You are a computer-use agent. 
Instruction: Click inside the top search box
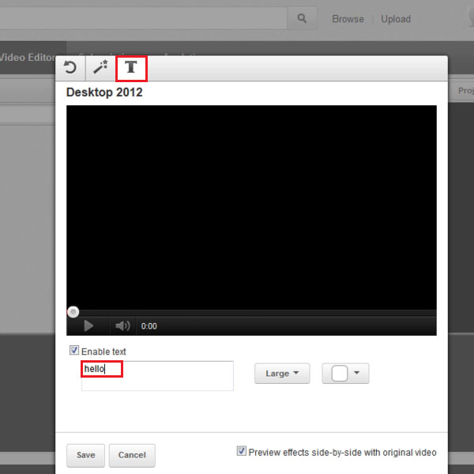click(x=143, y=18)
